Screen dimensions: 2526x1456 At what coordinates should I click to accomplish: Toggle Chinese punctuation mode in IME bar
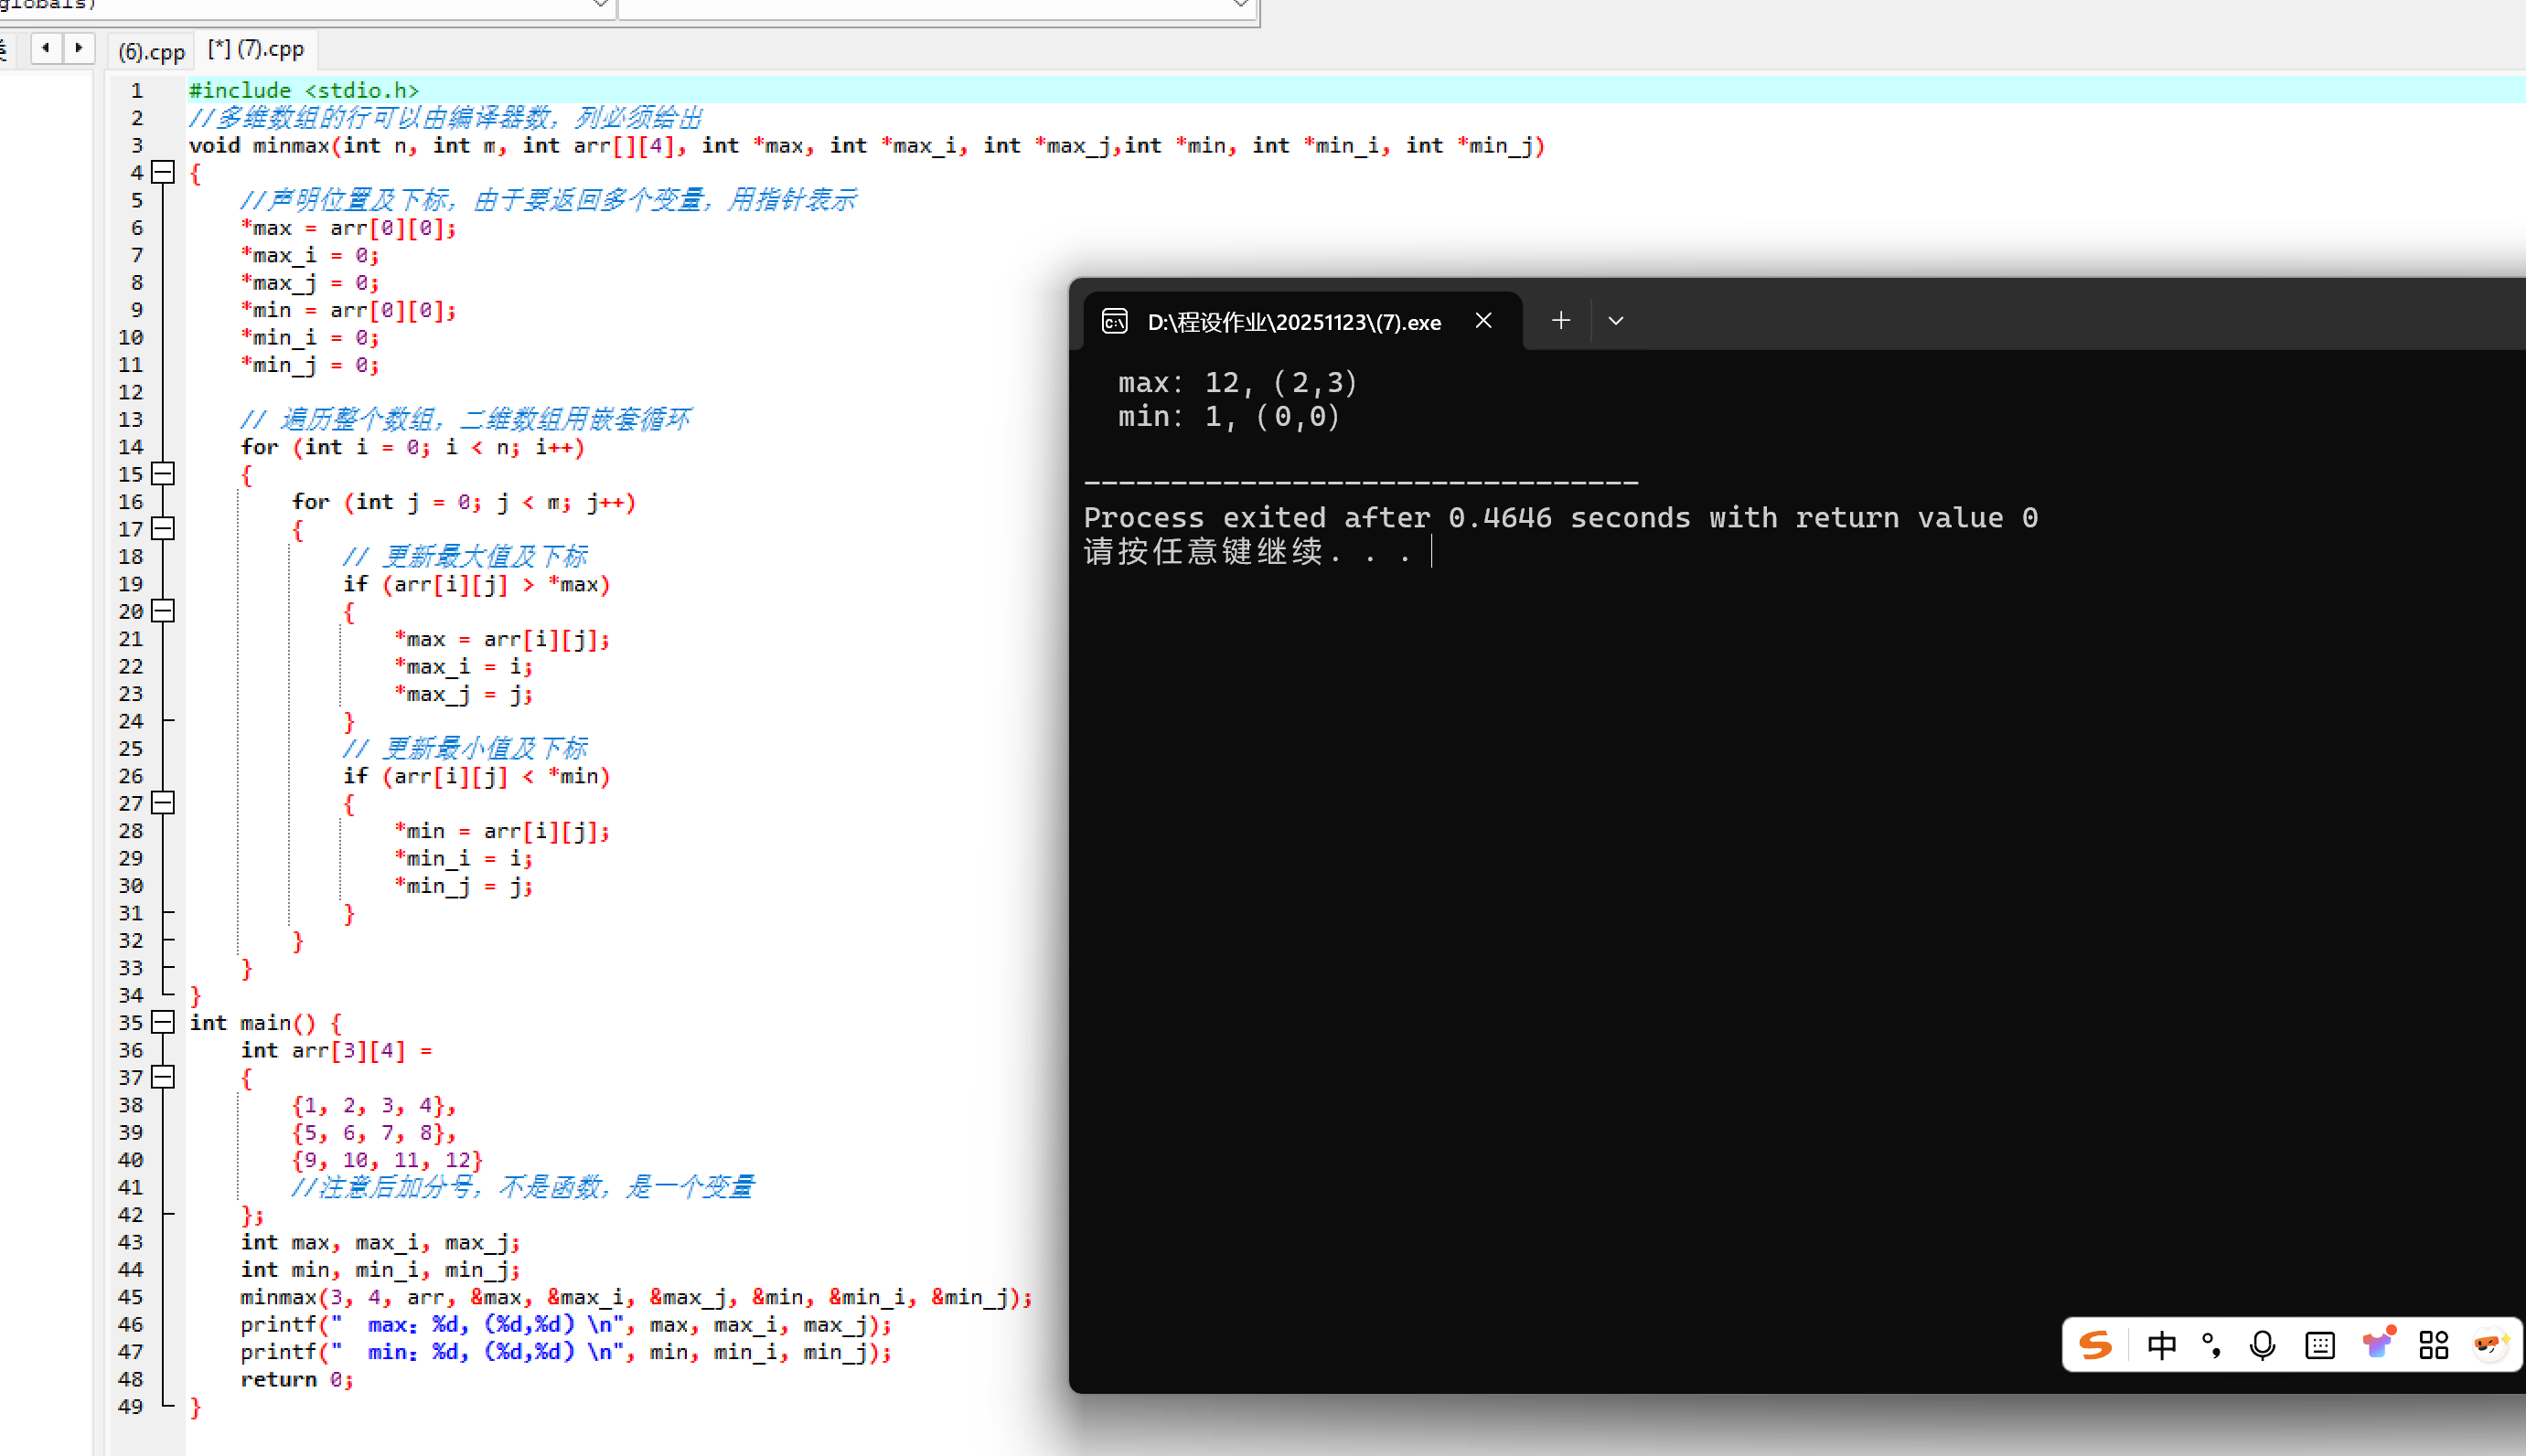[2210, 1345]
